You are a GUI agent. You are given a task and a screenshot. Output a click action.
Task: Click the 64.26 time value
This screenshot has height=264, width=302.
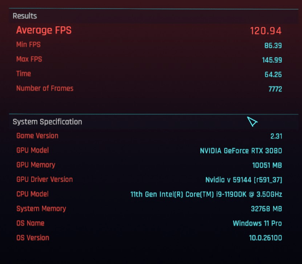(x=273, y=75)
